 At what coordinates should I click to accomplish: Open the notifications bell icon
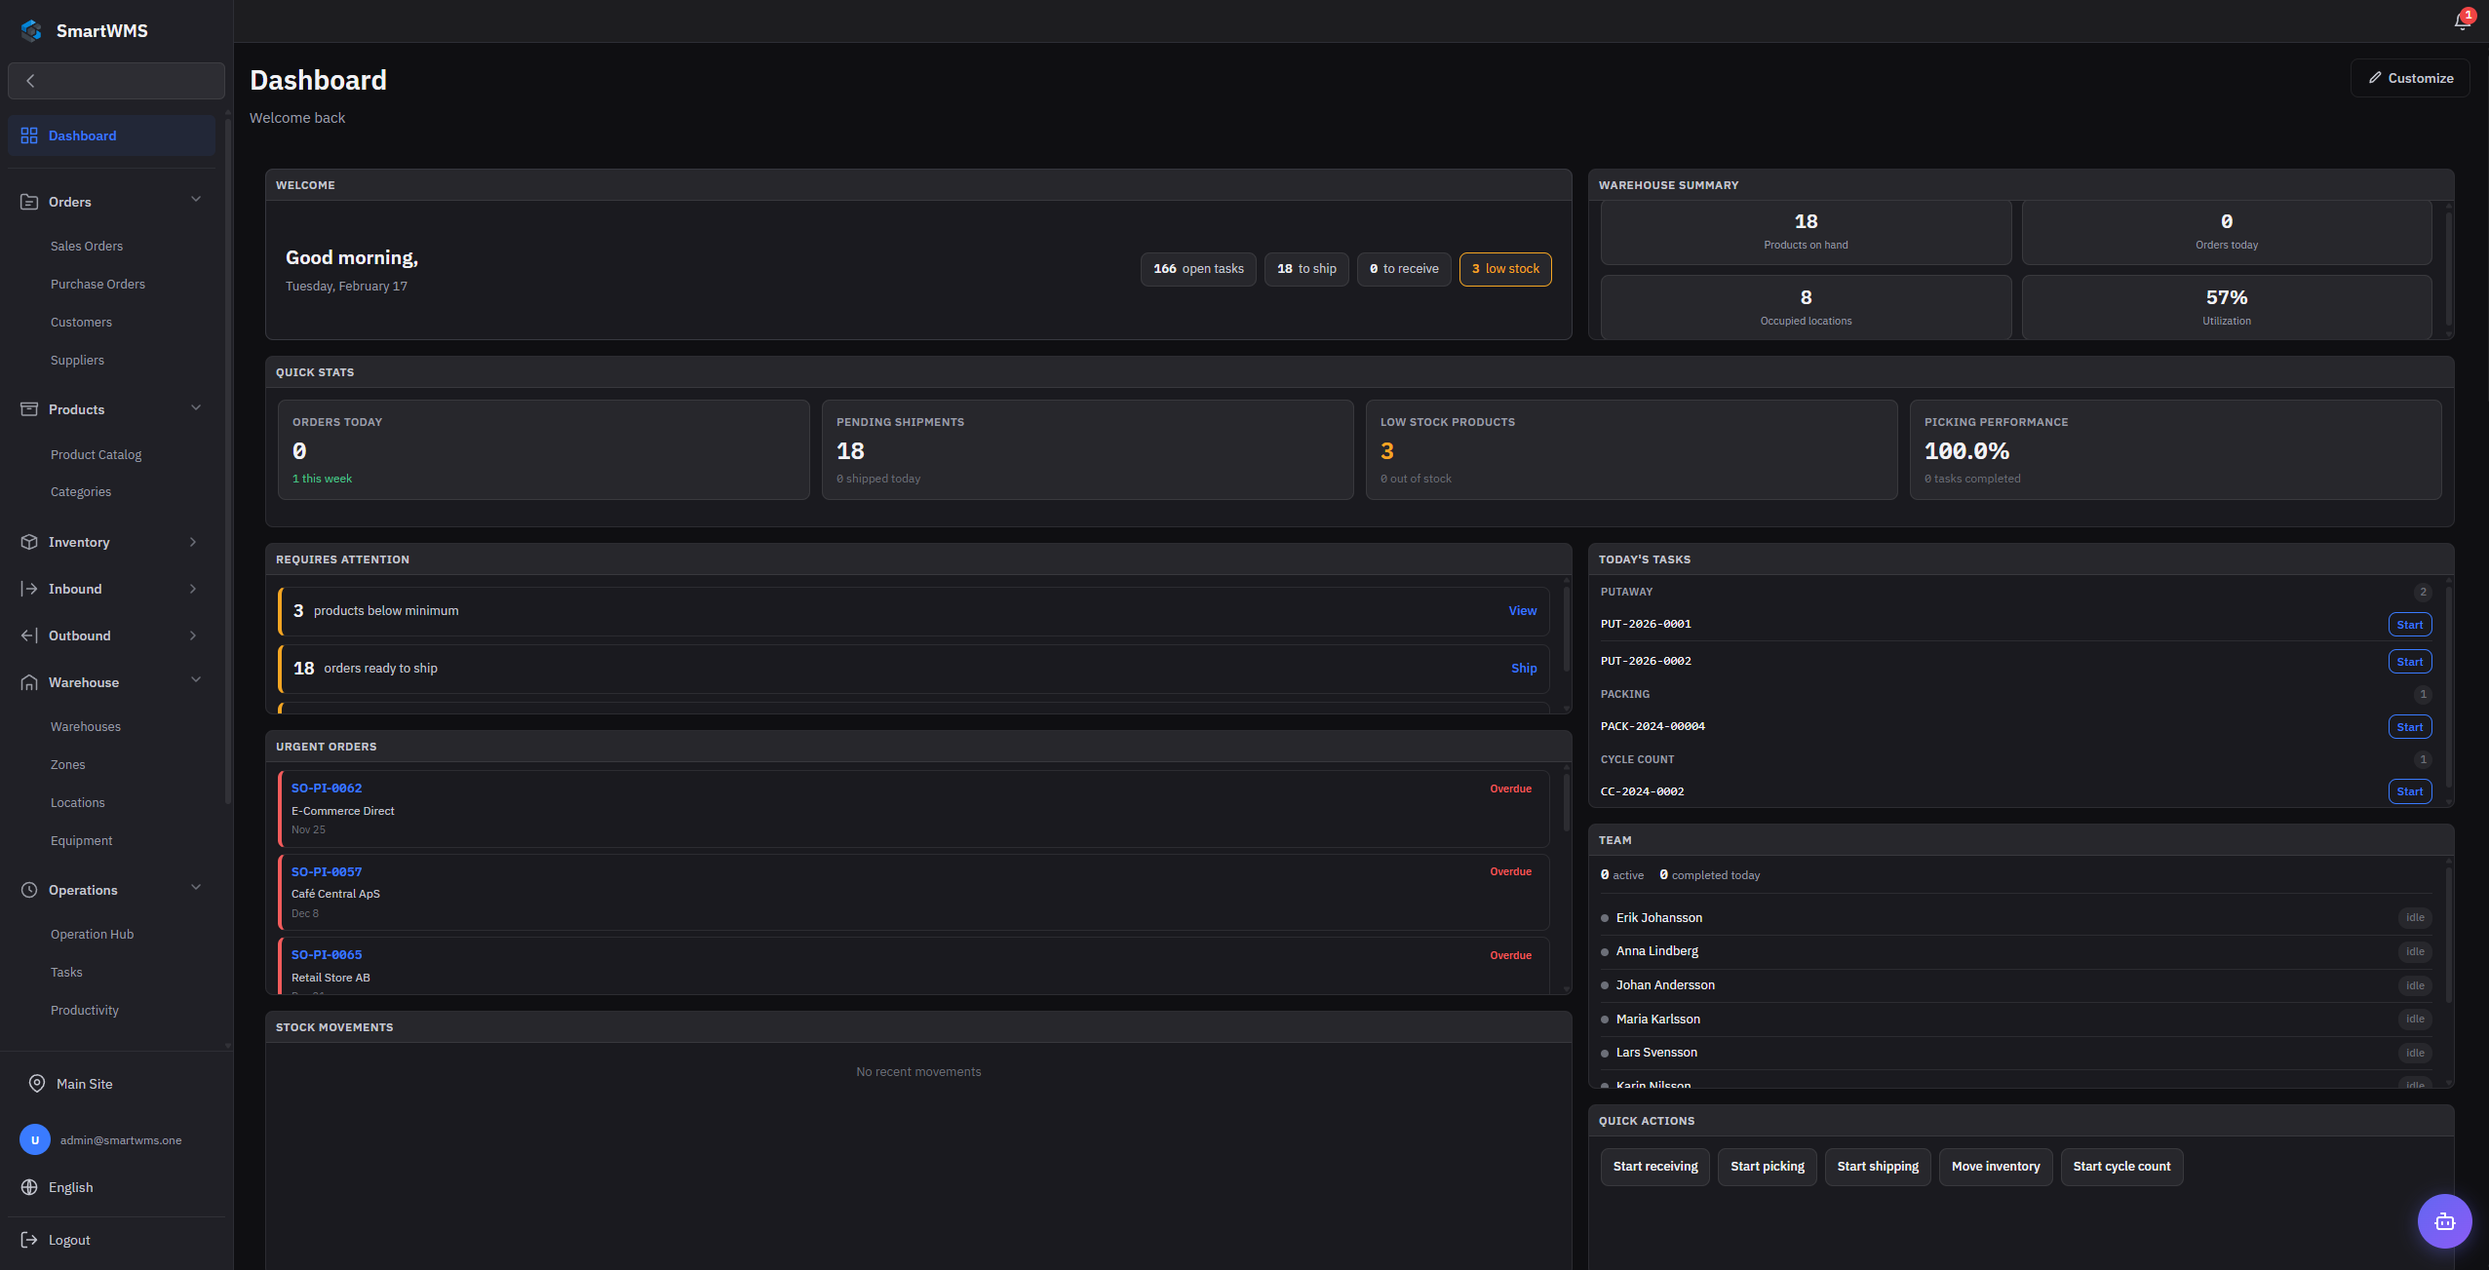tap(2462, 22)
